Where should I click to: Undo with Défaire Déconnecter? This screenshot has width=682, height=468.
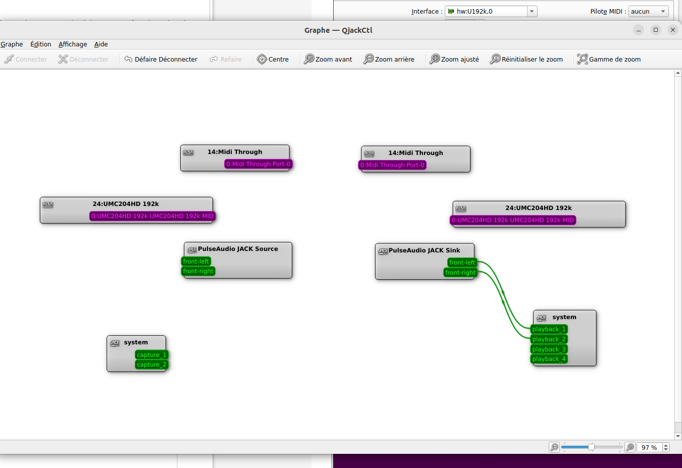click(161, 59)
